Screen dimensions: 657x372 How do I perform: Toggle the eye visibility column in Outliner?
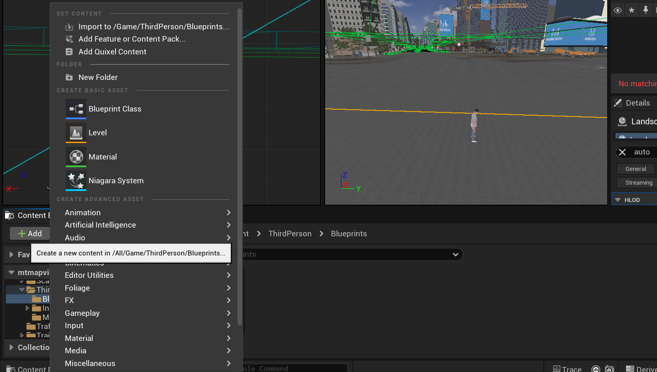(618, 10)
